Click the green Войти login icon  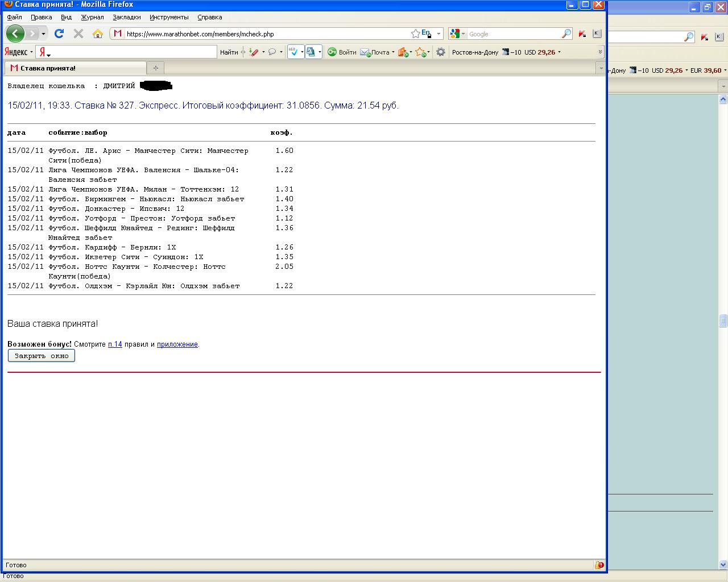click(x=332, y=52)
